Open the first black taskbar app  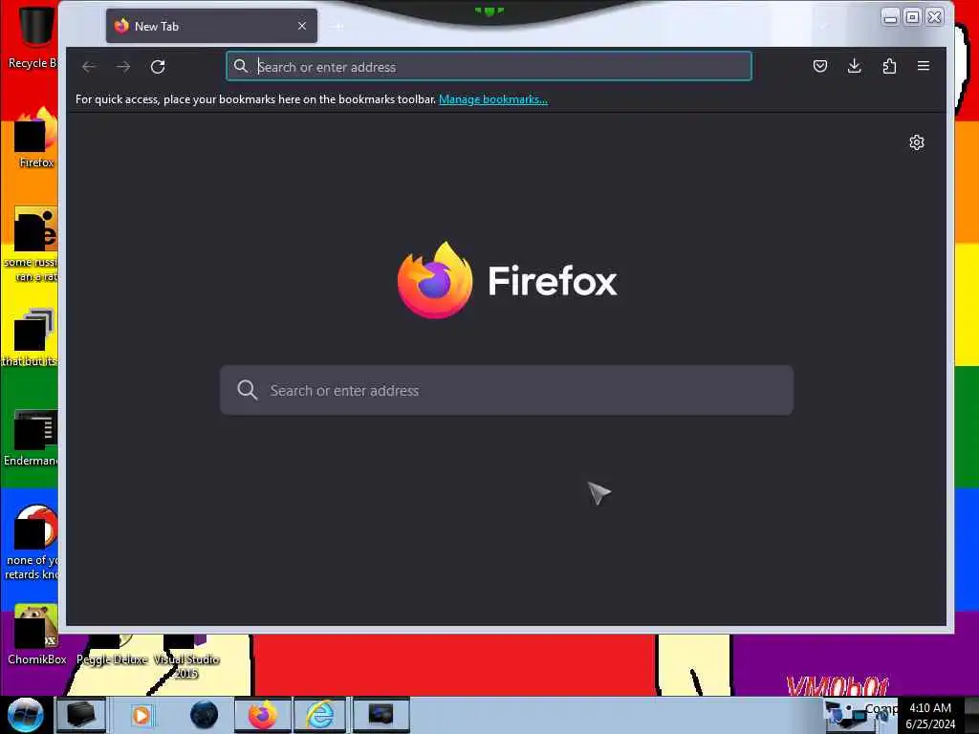tap(80, 715)
